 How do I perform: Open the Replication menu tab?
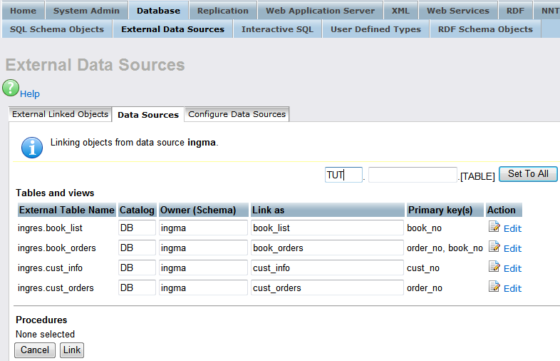click(223, 11)
